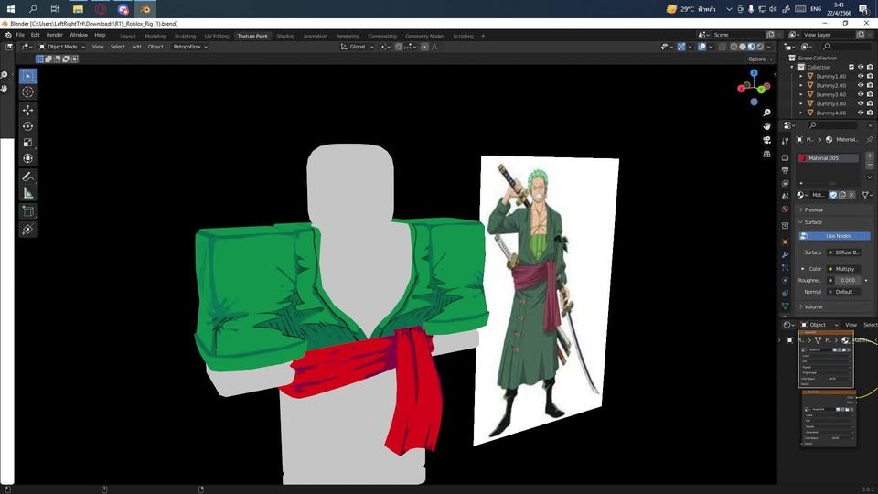Screen dimensions: 878x494
Task: Add a new material slot with plus
Action: click(870, 156)
